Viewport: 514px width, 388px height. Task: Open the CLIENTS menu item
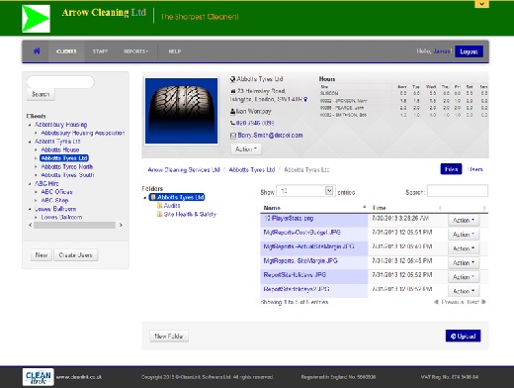pyautogui.click(x=66, y=51)
